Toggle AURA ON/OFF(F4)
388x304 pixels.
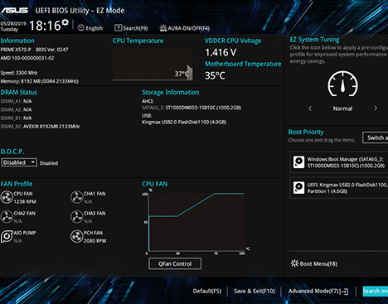point(185,28)
